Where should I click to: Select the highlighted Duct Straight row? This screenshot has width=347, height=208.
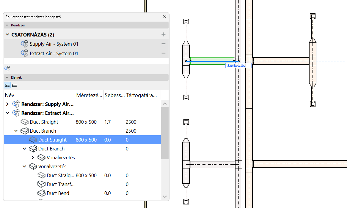coord(82,140)
